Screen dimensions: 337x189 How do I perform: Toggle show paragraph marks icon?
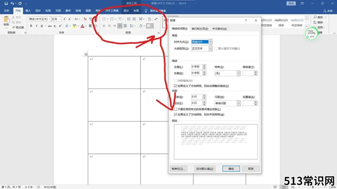coord(156,19)
